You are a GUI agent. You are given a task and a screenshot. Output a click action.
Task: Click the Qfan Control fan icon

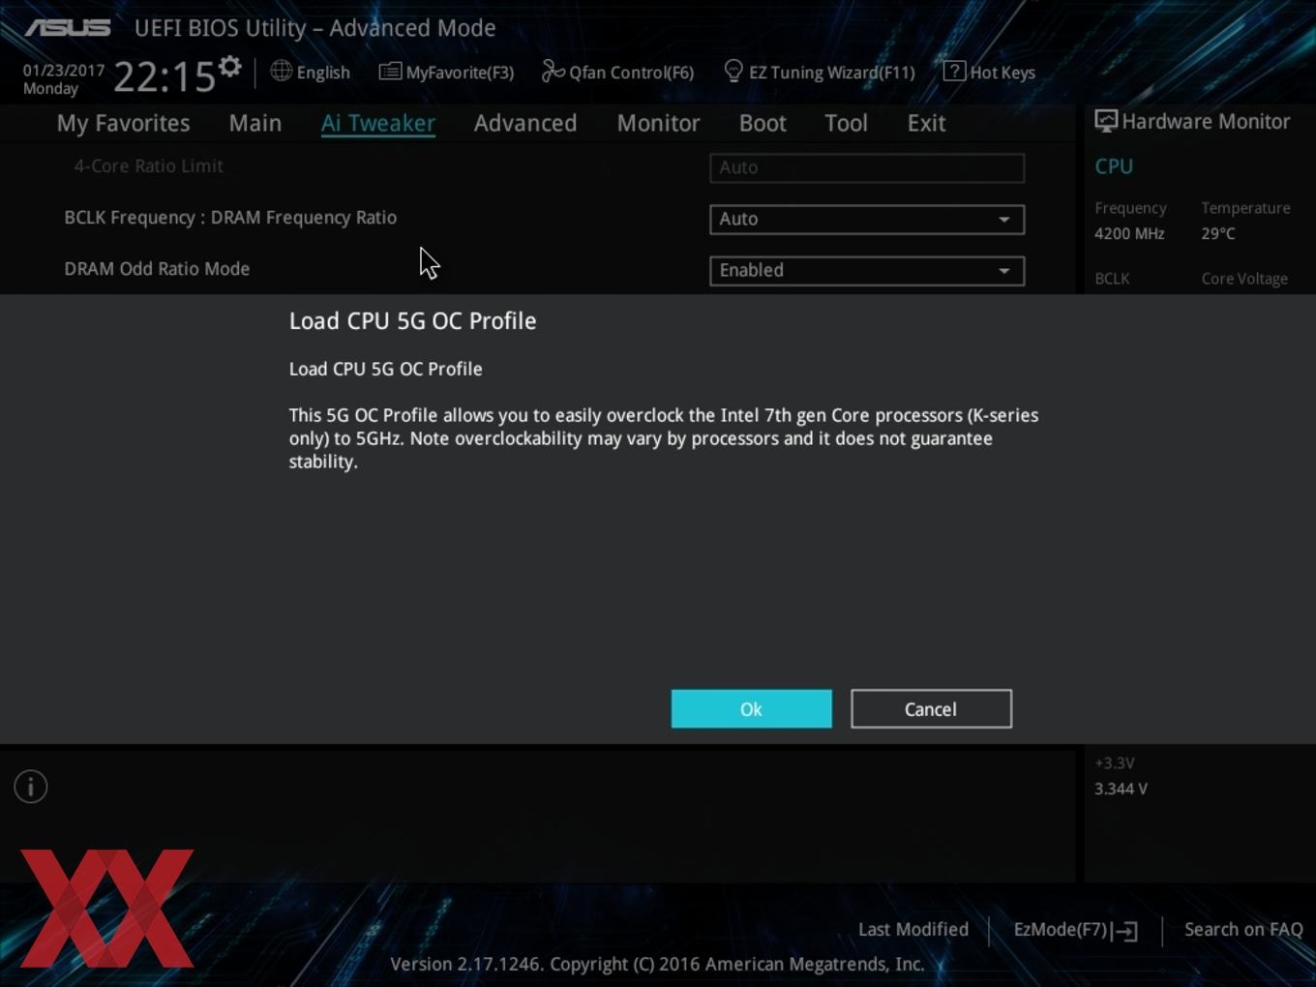[553, 71]
